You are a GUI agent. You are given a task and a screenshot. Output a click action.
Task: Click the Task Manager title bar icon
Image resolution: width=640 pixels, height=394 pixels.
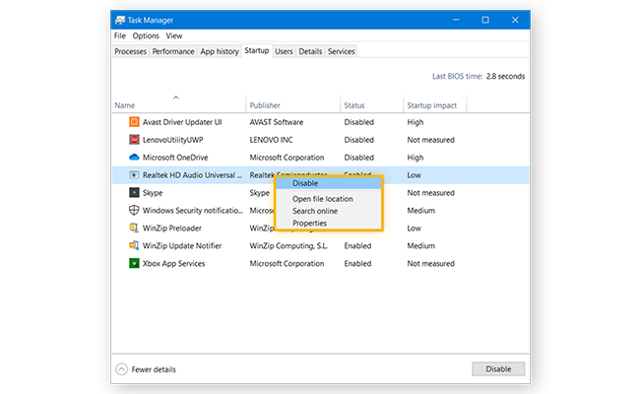click(x=120, y=20)
